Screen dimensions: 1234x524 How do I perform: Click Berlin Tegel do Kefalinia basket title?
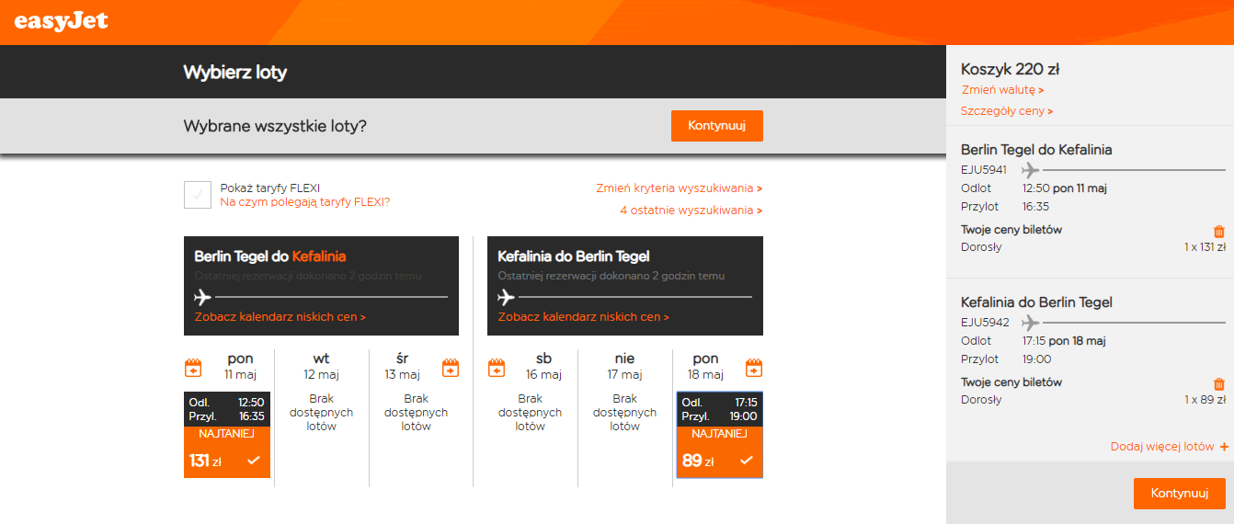coord(1036,149)
